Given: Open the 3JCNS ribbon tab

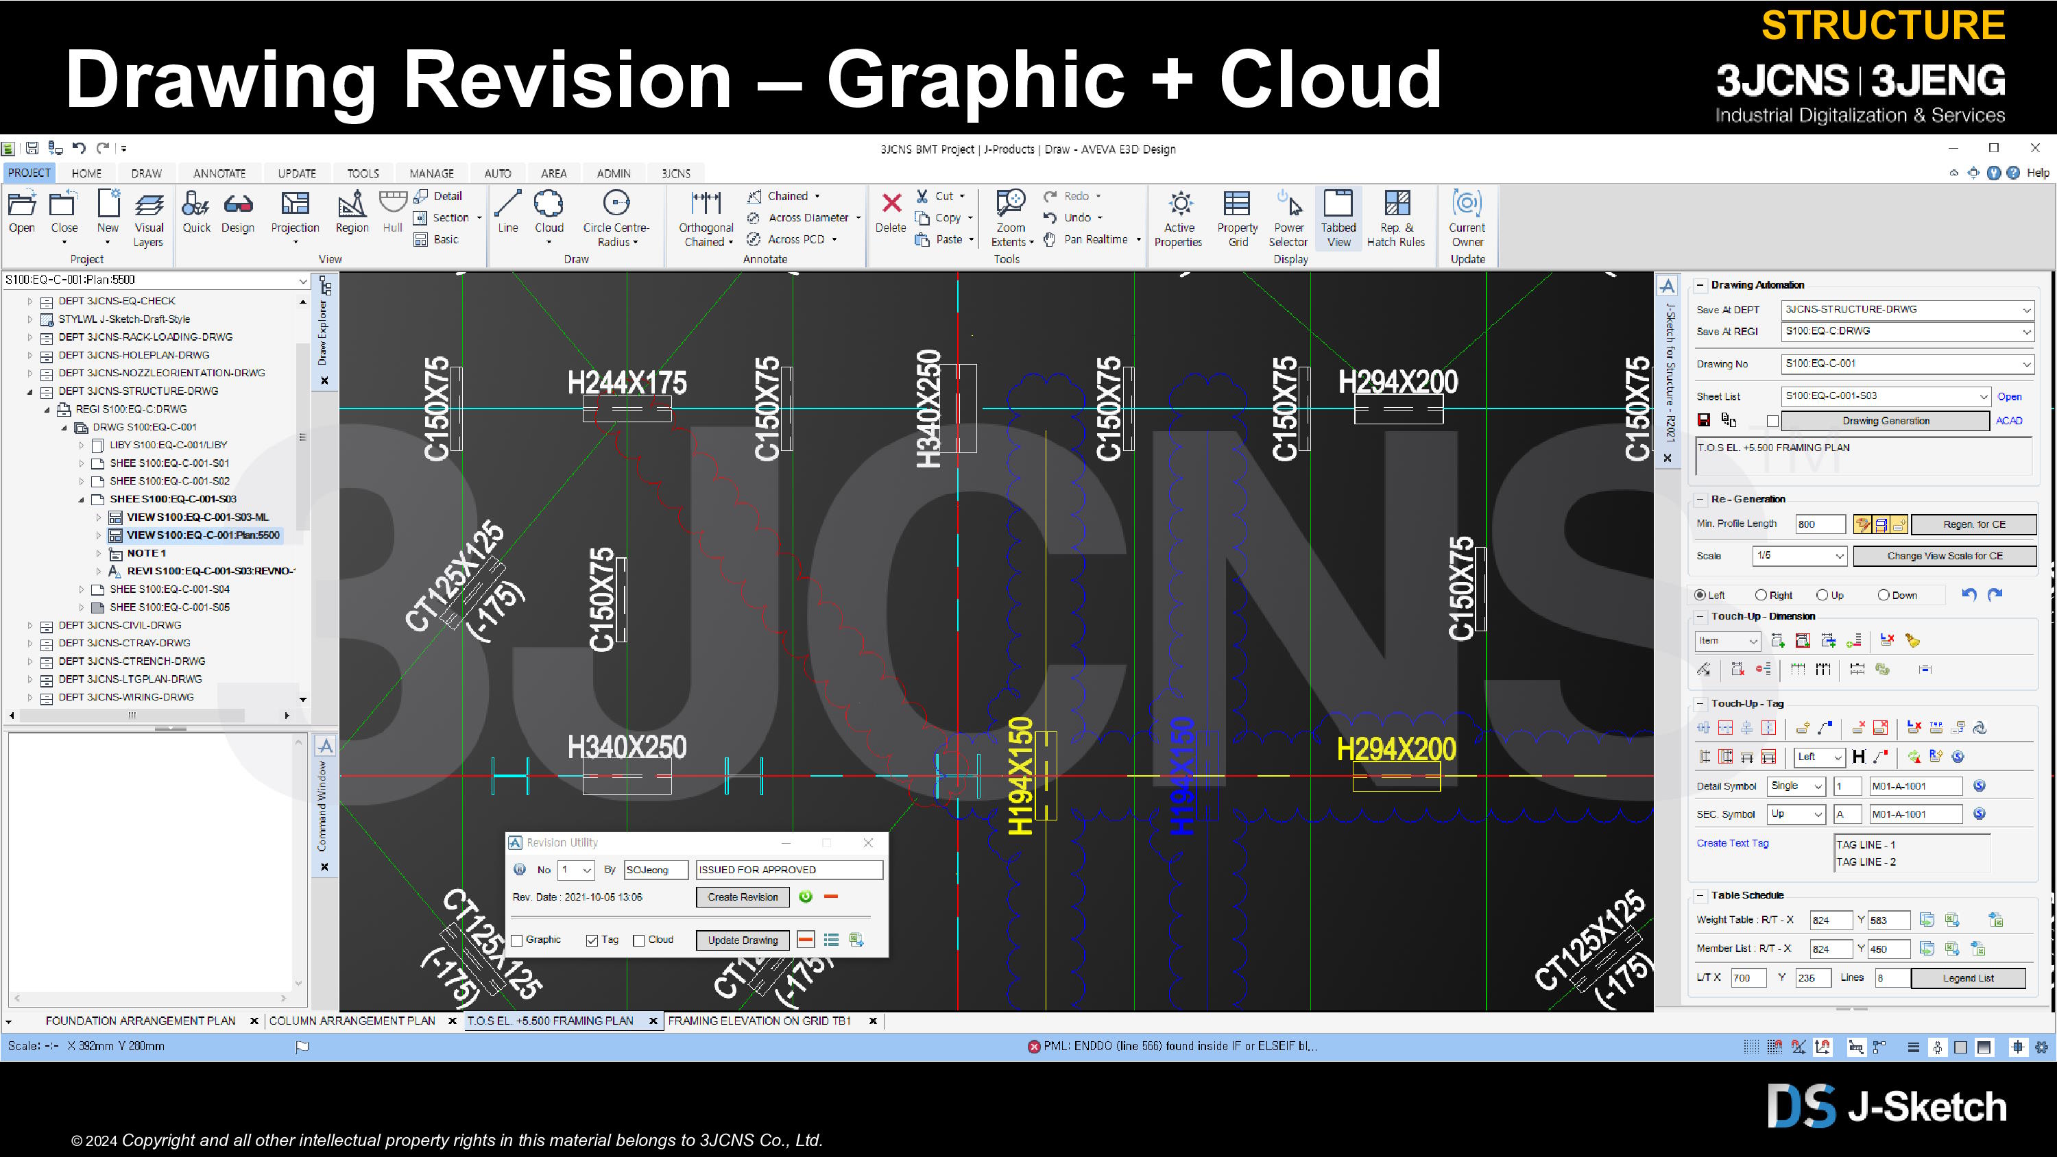Looking at the screenshot, I should pyautogui.click(x=675, y=173).
